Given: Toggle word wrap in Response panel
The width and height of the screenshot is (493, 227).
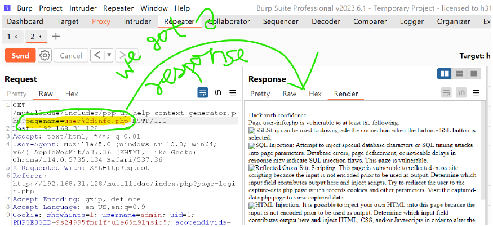Looking at the screenshot, I should coord(446,93).
